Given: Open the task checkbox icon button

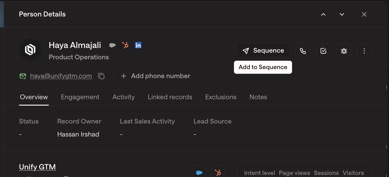Looking at the screenshot, I should pos(323,51).
